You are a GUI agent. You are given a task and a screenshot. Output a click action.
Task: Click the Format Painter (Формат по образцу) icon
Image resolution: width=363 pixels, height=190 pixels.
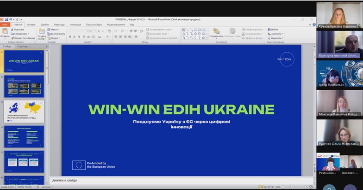(x=13, y=37)
